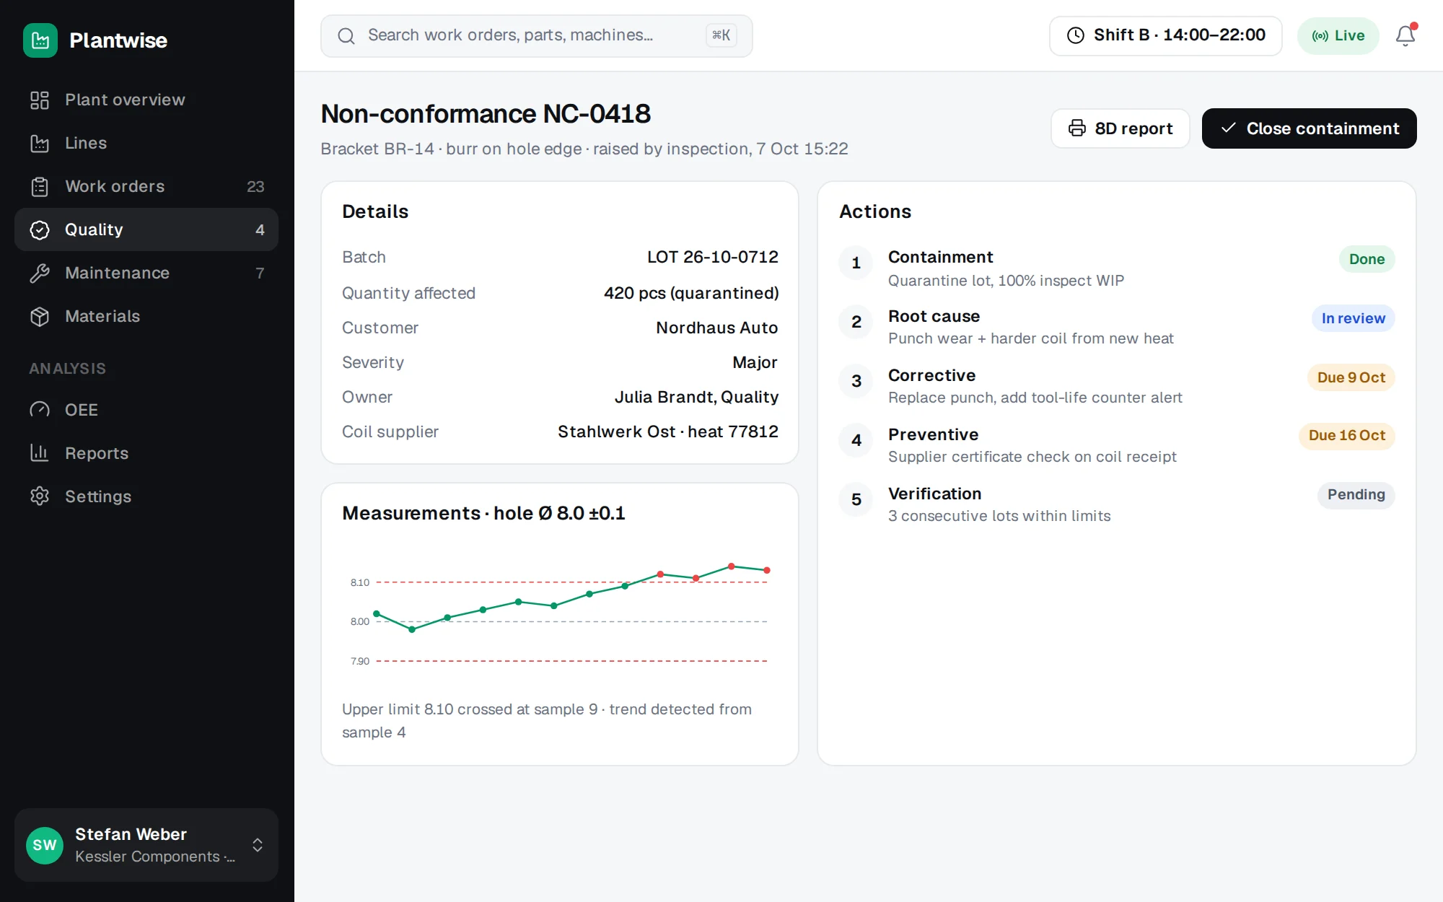Click the LOT 26-10-0712 batch value
Screen dimensions: 1443x902
click(x=712, y=257)
